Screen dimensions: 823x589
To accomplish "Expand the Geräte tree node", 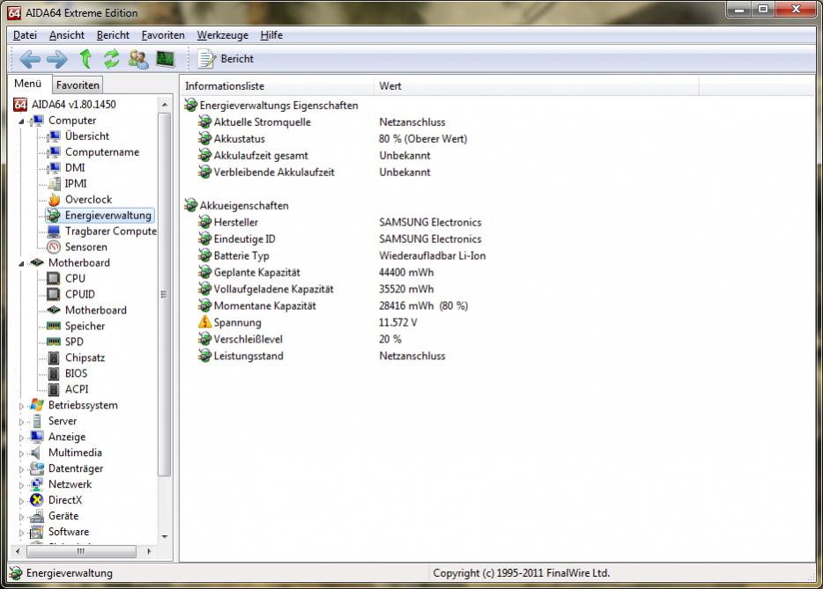I will pos(21,517).
